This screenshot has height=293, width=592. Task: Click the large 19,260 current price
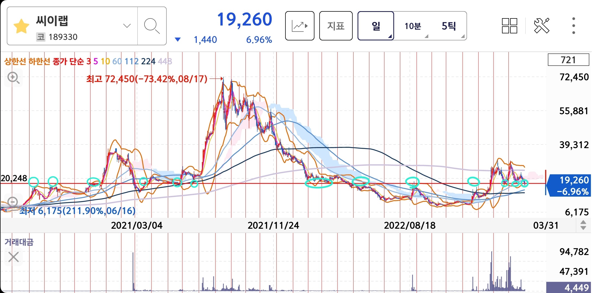tap(244, 20)
